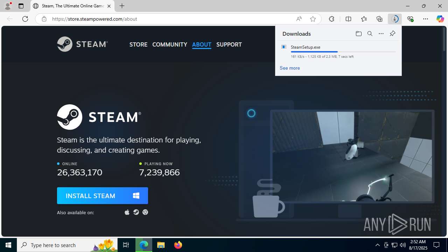Open the STORE menu item

pyautogui.click(x=138, y=44)
